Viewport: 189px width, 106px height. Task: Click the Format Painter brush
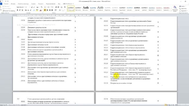[x=9, y=11]
